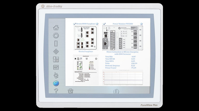
Task: Click the power trend chart below Power Factor
Action: click(x=123, y=77)
